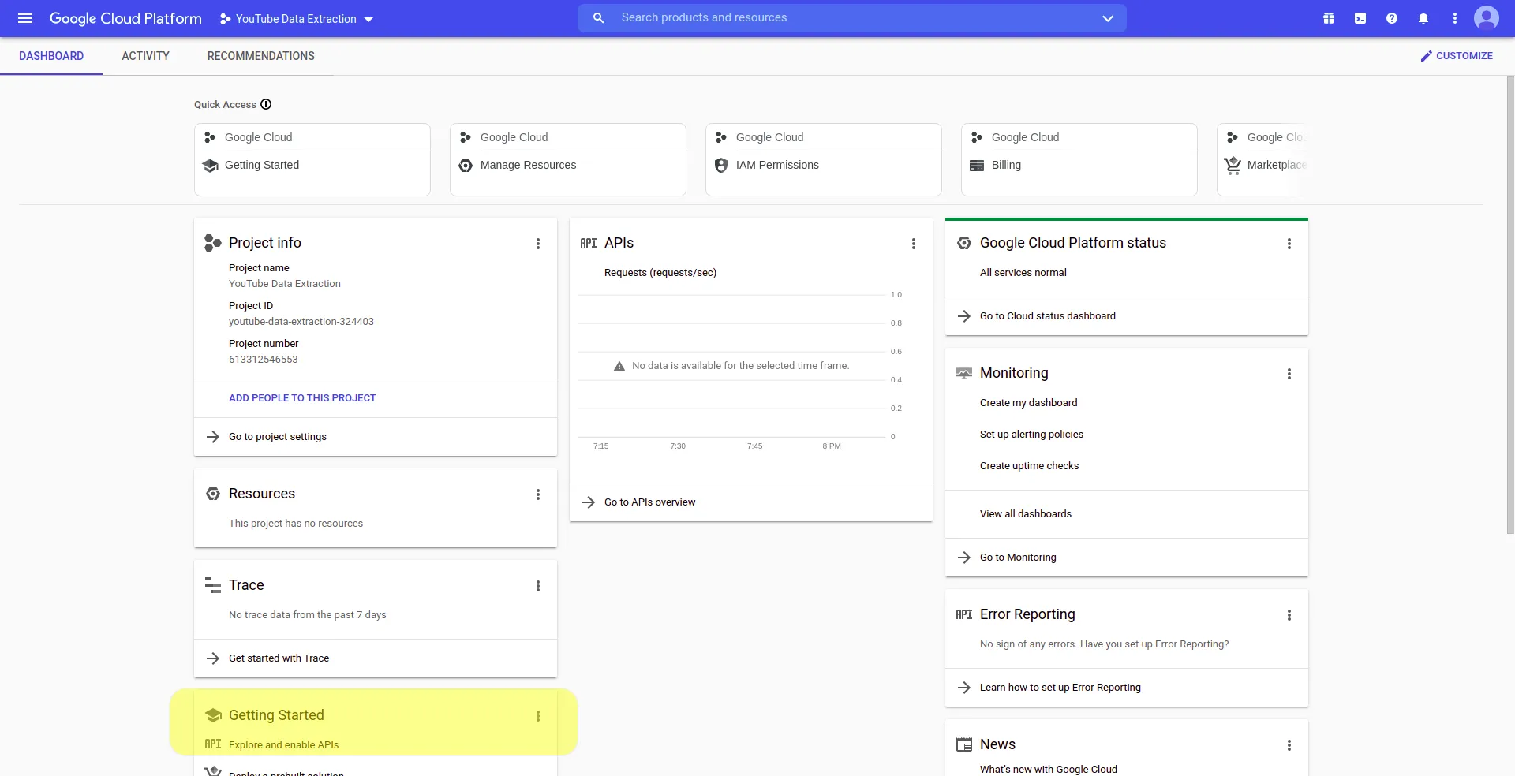Open News card three-dot menu
The width and height of the screenshot is (1515, 776).
(x=1289, y=745)
